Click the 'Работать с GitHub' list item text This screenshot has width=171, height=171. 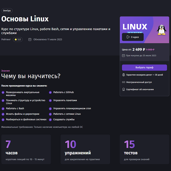coord(63,92)
